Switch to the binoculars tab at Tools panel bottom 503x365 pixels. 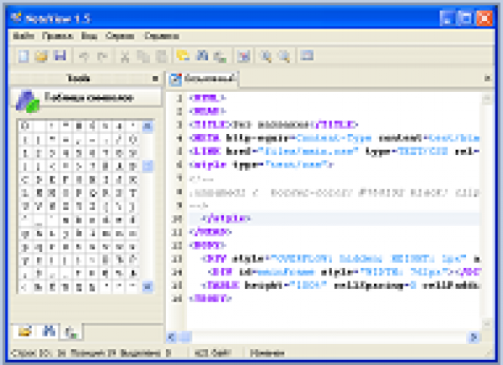pos(48,331)
